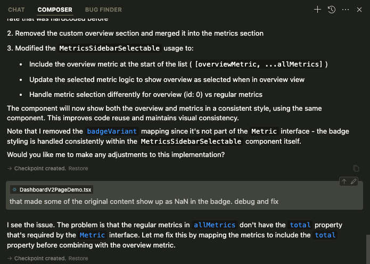Edit the user message with pencil icon
The width and height of the screenshot is (370, 264).
click(x=353, y=181)
